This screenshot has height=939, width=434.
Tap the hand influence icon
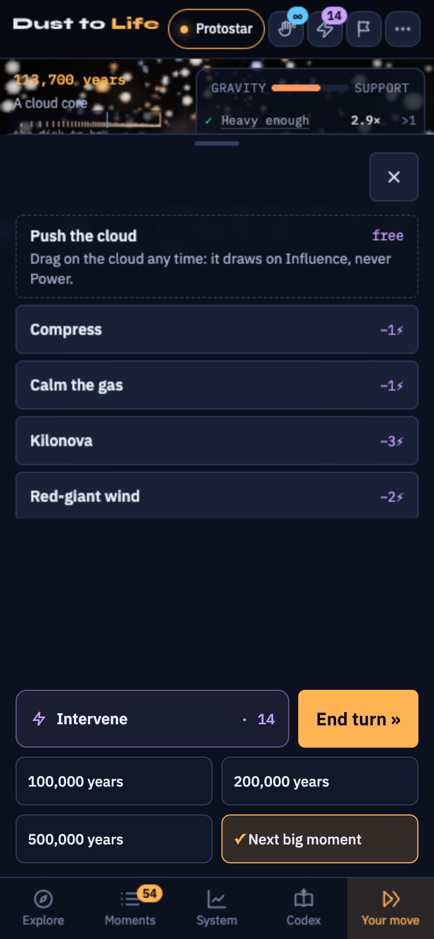[286, 29]
